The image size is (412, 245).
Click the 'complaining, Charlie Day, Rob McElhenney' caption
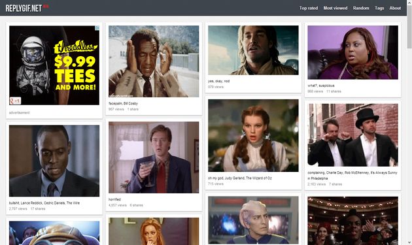pyautogui.click(x=352, y=175)
